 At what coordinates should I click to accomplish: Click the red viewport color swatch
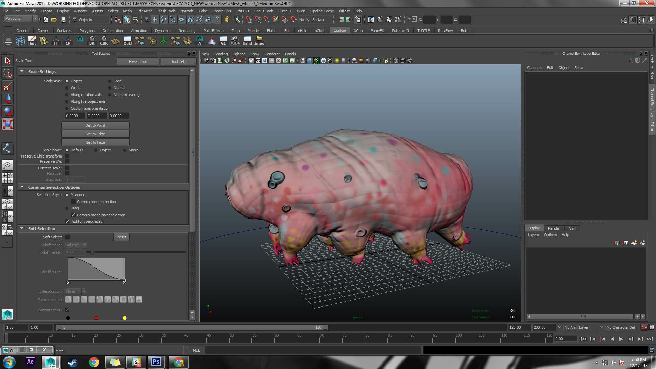pos(96,318)
